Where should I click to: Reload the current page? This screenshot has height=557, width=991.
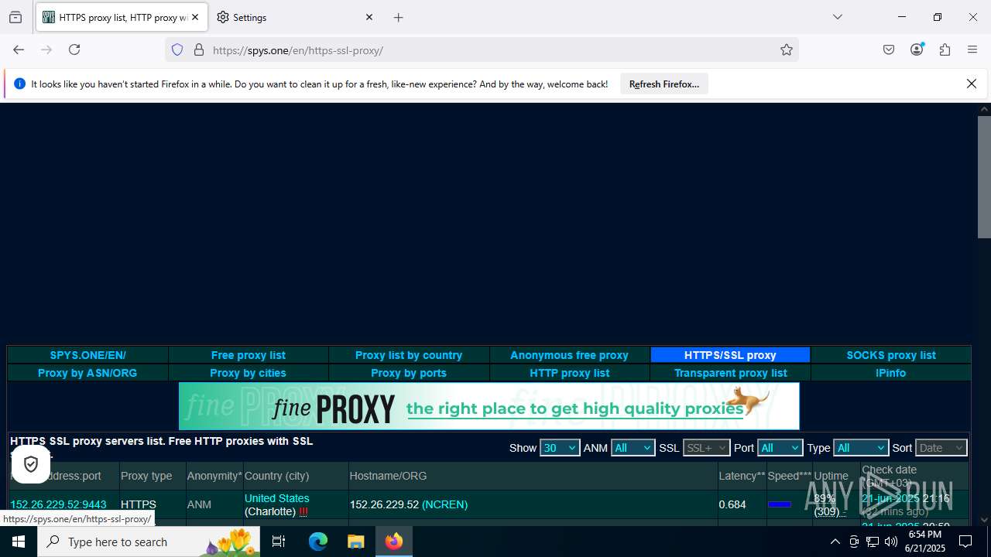tap(74, 50)
